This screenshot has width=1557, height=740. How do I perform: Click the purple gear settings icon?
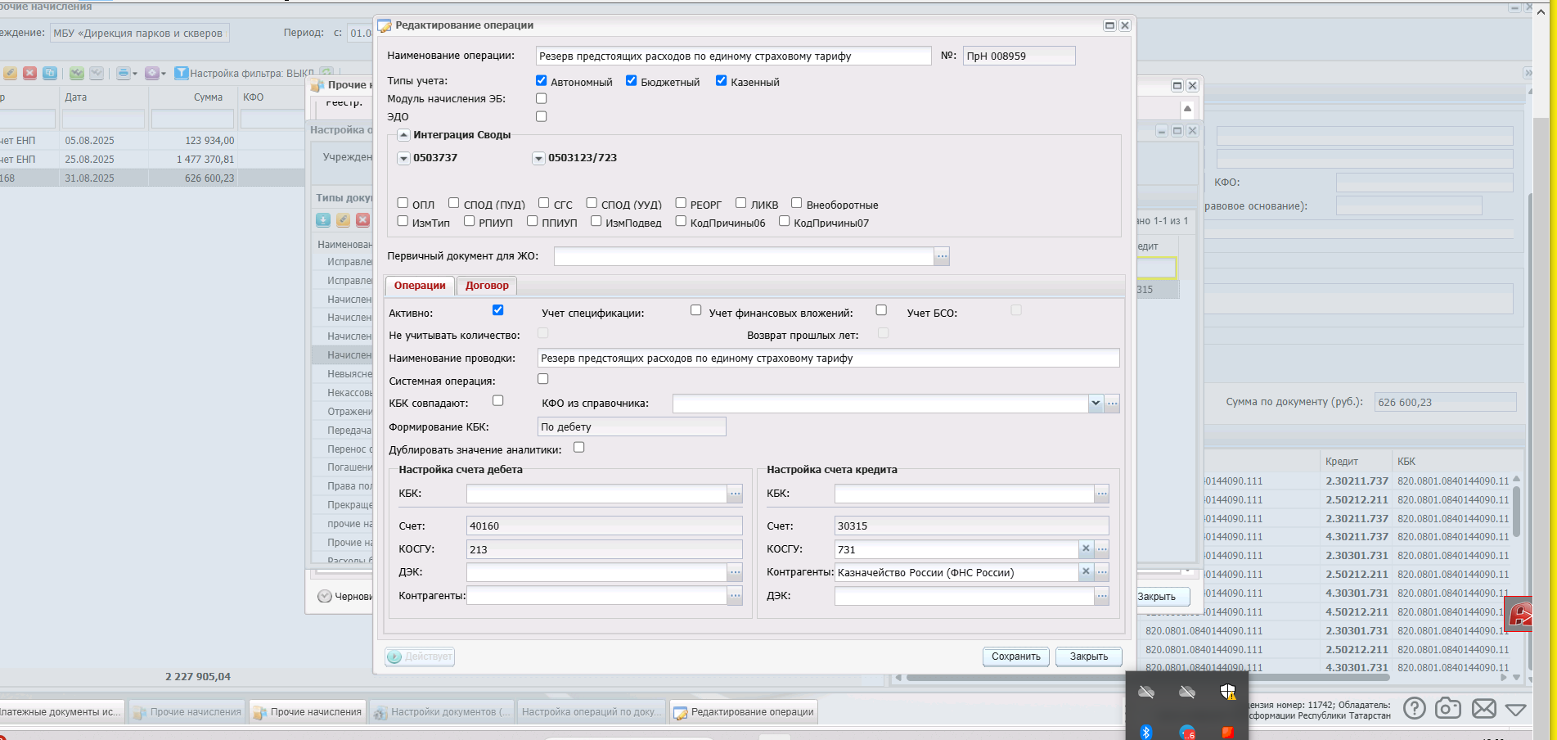pyautogui.click(x=151, y=73)
